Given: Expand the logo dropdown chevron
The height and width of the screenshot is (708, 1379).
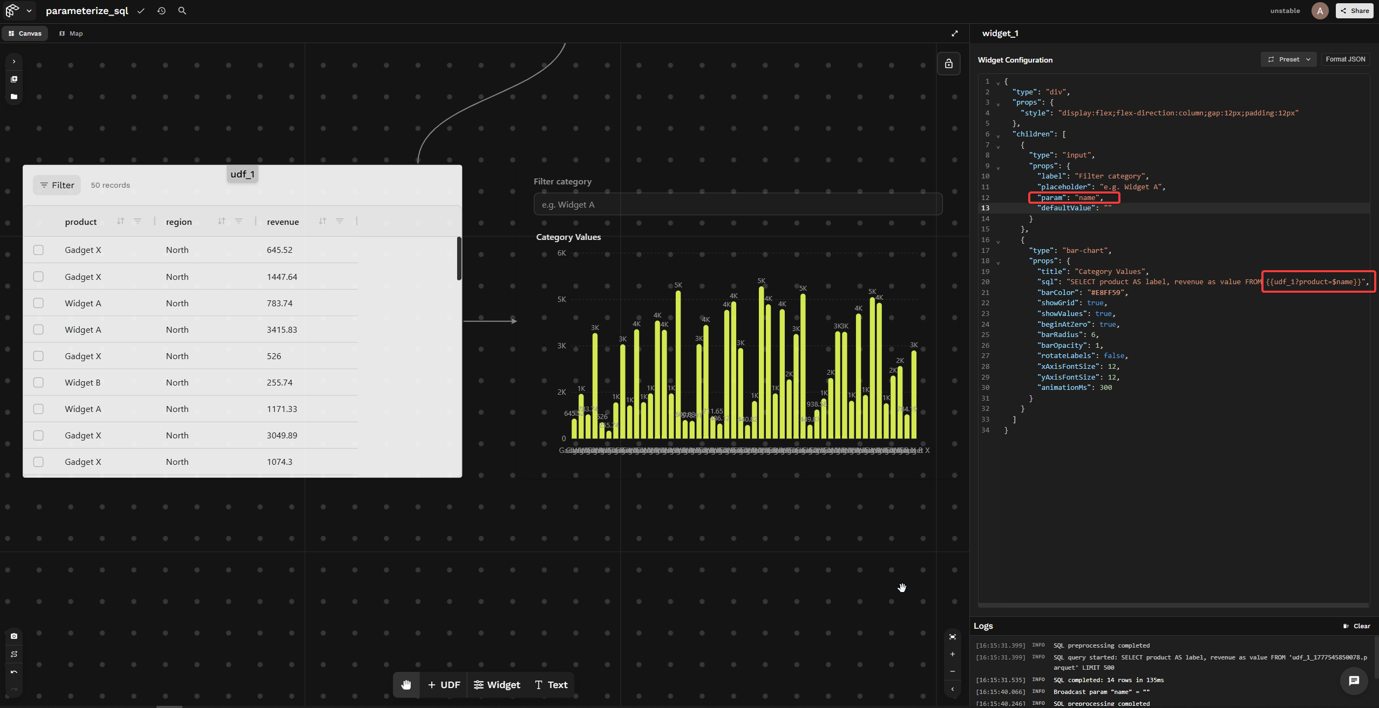Looking at the screenshot, I should [29, 11].
